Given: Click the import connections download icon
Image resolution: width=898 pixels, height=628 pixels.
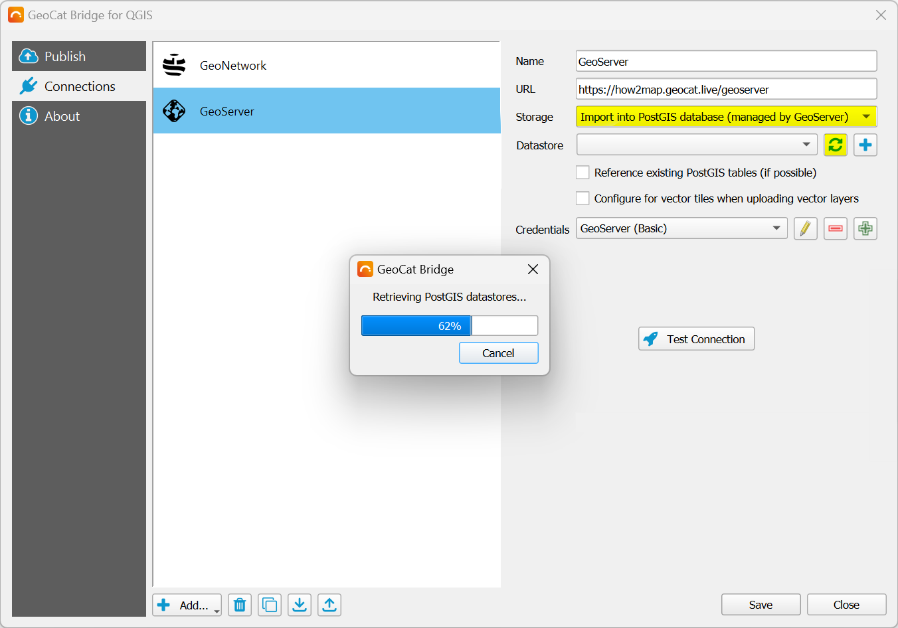Looking at the screenshot, I should click(x=300, y=605).
